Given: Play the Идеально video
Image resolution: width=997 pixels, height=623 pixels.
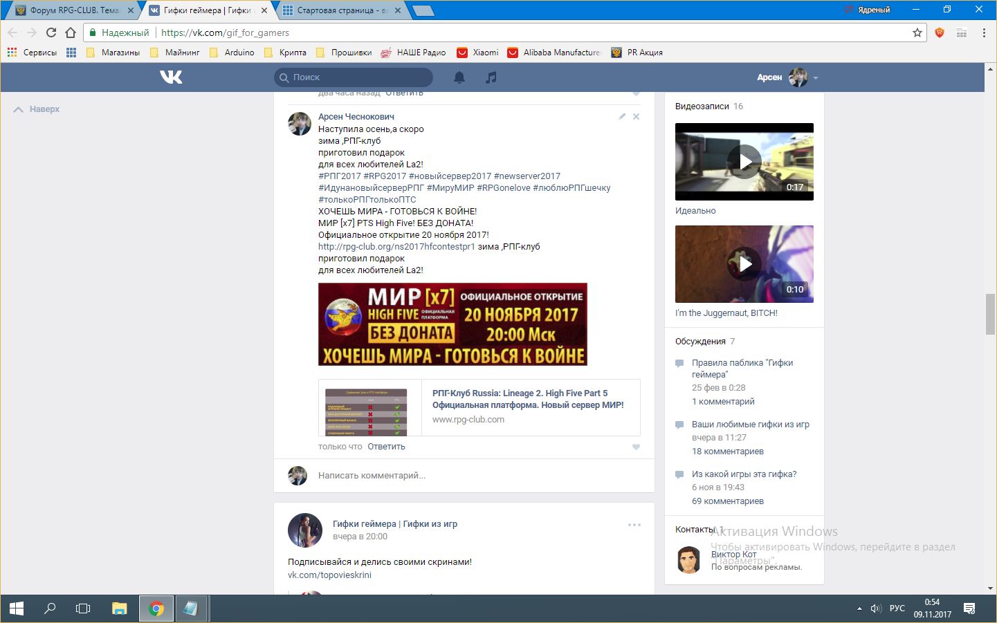Looking at the screenshot, I should [744, 162].
